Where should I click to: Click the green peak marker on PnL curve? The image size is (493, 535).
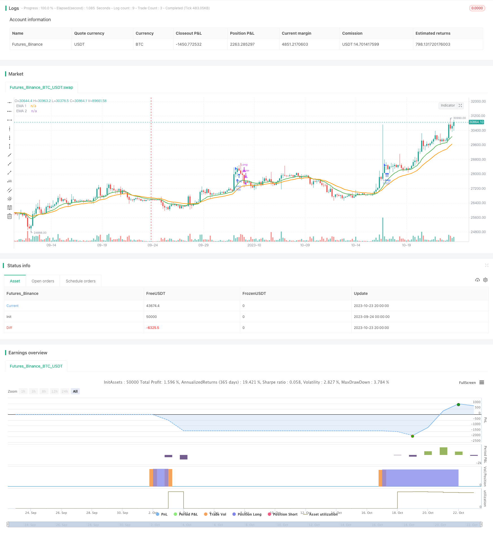[x=458, y=404]
